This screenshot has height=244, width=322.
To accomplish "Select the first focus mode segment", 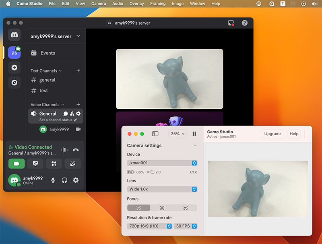I will point(138,208).
